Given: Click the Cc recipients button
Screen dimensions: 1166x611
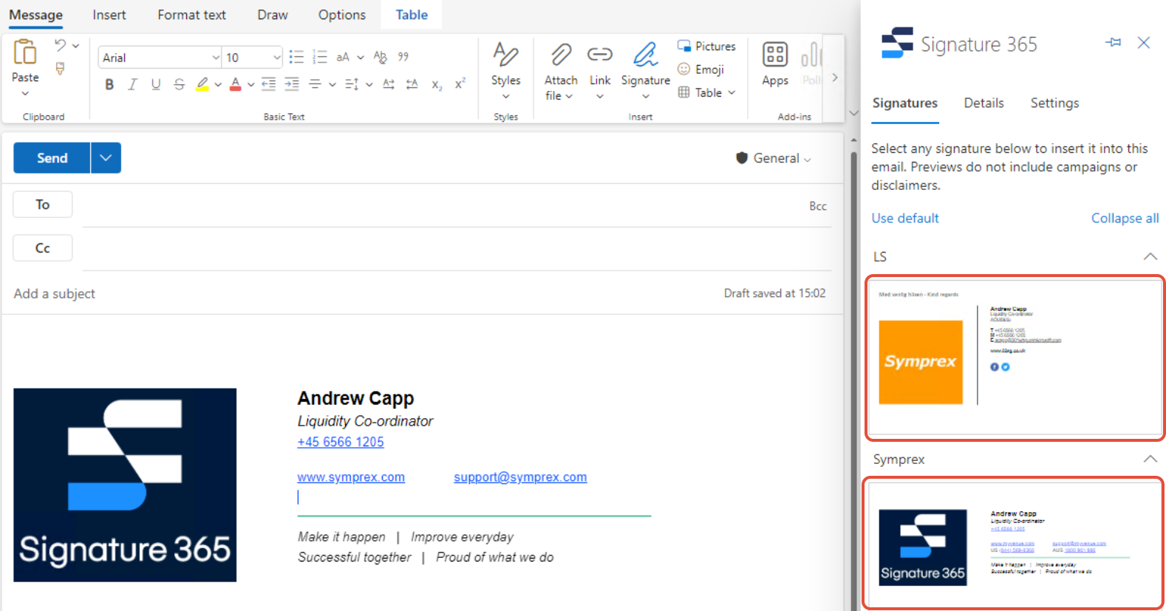Looking at the screenshot, I should click(x=43, y=248).
